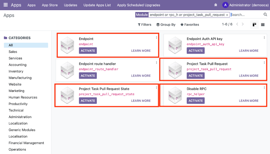Viewport: 270px width, 154px height.
Task: Open the Favorites dropdown
Action: [x=190, y=25]
